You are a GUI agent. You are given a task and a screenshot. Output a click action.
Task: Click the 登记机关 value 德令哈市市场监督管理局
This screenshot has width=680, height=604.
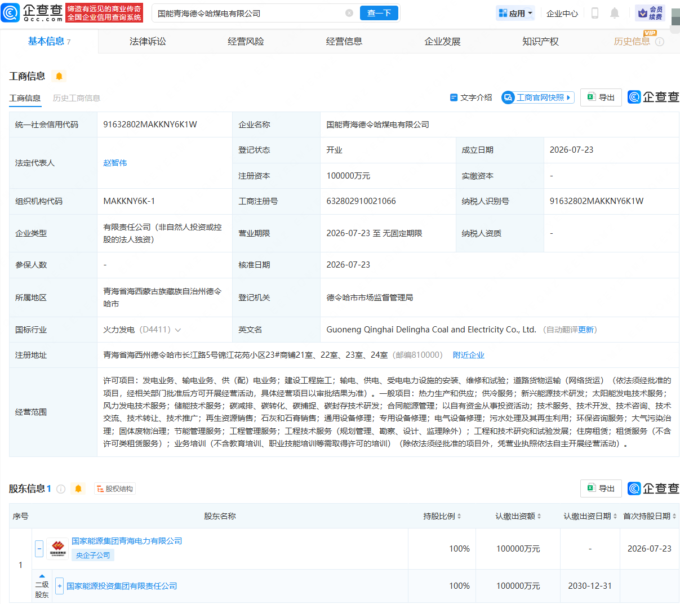pos(370,297)
